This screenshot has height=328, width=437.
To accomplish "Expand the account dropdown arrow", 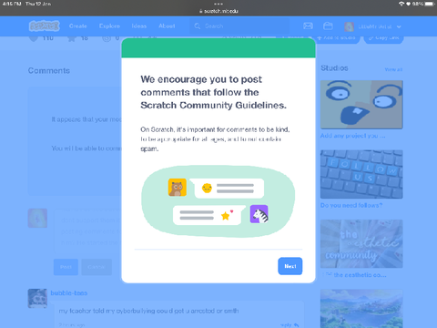I will [399, 26].
